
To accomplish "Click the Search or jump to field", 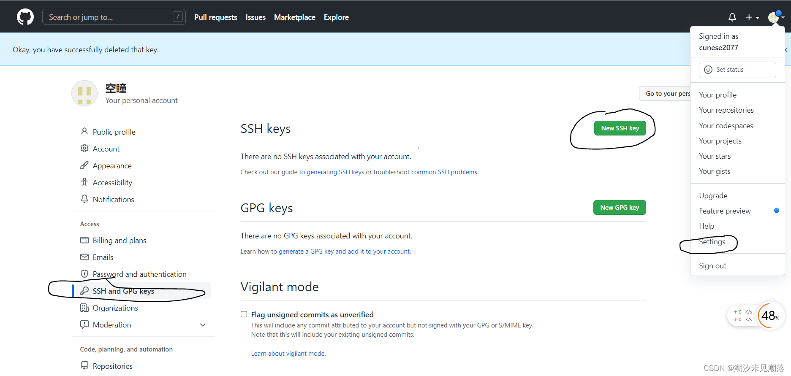I will click(x=114, y=17).
